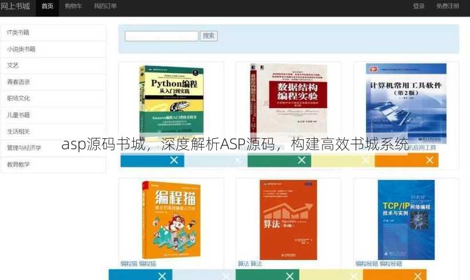Select the 儿童书籍 category
The width and height of the screenshot is (470, 280).
(53, 115)
